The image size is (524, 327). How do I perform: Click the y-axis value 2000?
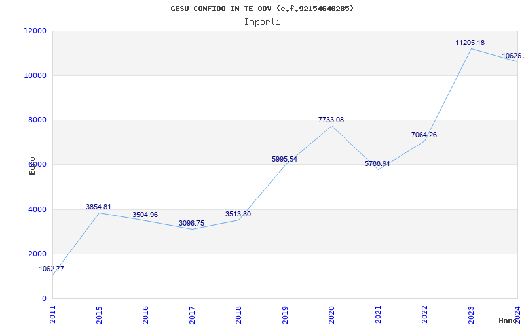click(37, 254)
